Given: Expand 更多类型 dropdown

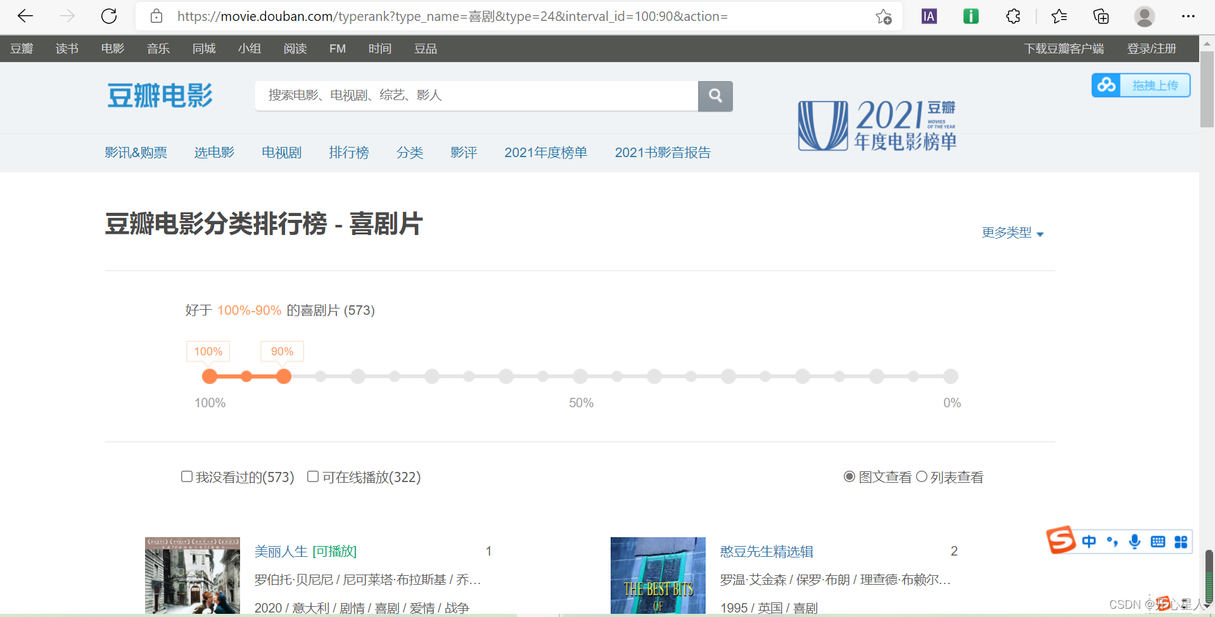Looking at the screenshot, I should pos(1012,232).
